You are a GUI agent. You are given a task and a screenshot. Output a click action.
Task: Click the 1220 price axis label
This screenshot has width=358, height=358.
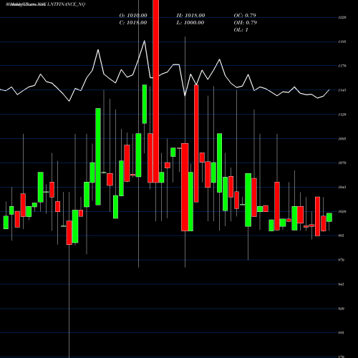coord(342,17)
